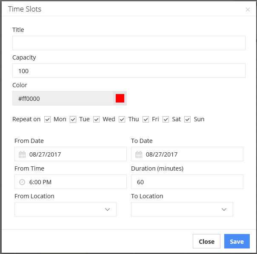Screen dimensions: 257x254
Task: Open the From Date calendar icon
Action: pos(22,154)
